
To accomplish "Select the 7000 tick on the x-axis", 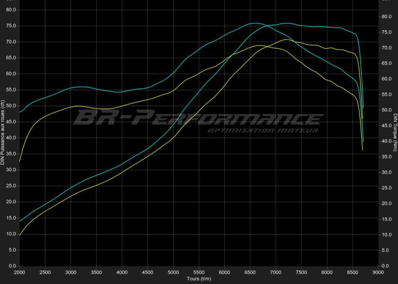I will tap(276, 272).
